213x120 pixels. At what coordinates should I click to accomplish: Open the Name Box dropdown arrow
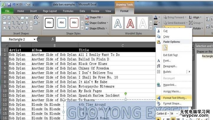35,40
